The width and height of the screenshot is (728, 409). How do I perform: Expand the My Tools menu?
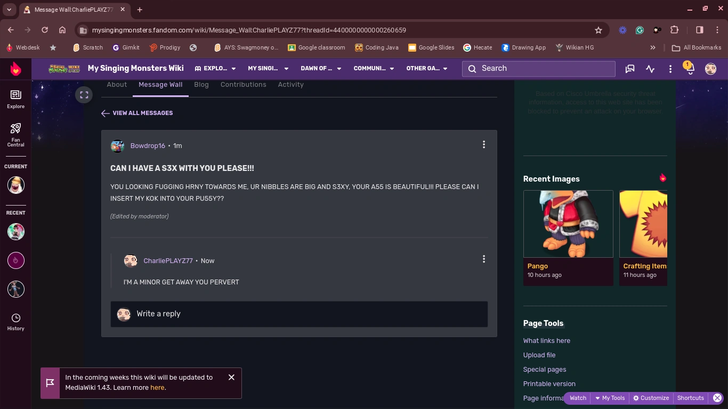point(610,398)
